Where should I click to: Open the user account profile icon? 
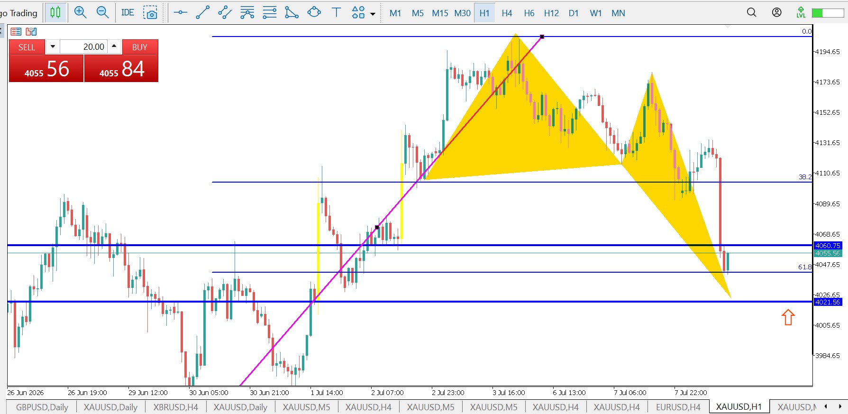[x=776, y=13]
